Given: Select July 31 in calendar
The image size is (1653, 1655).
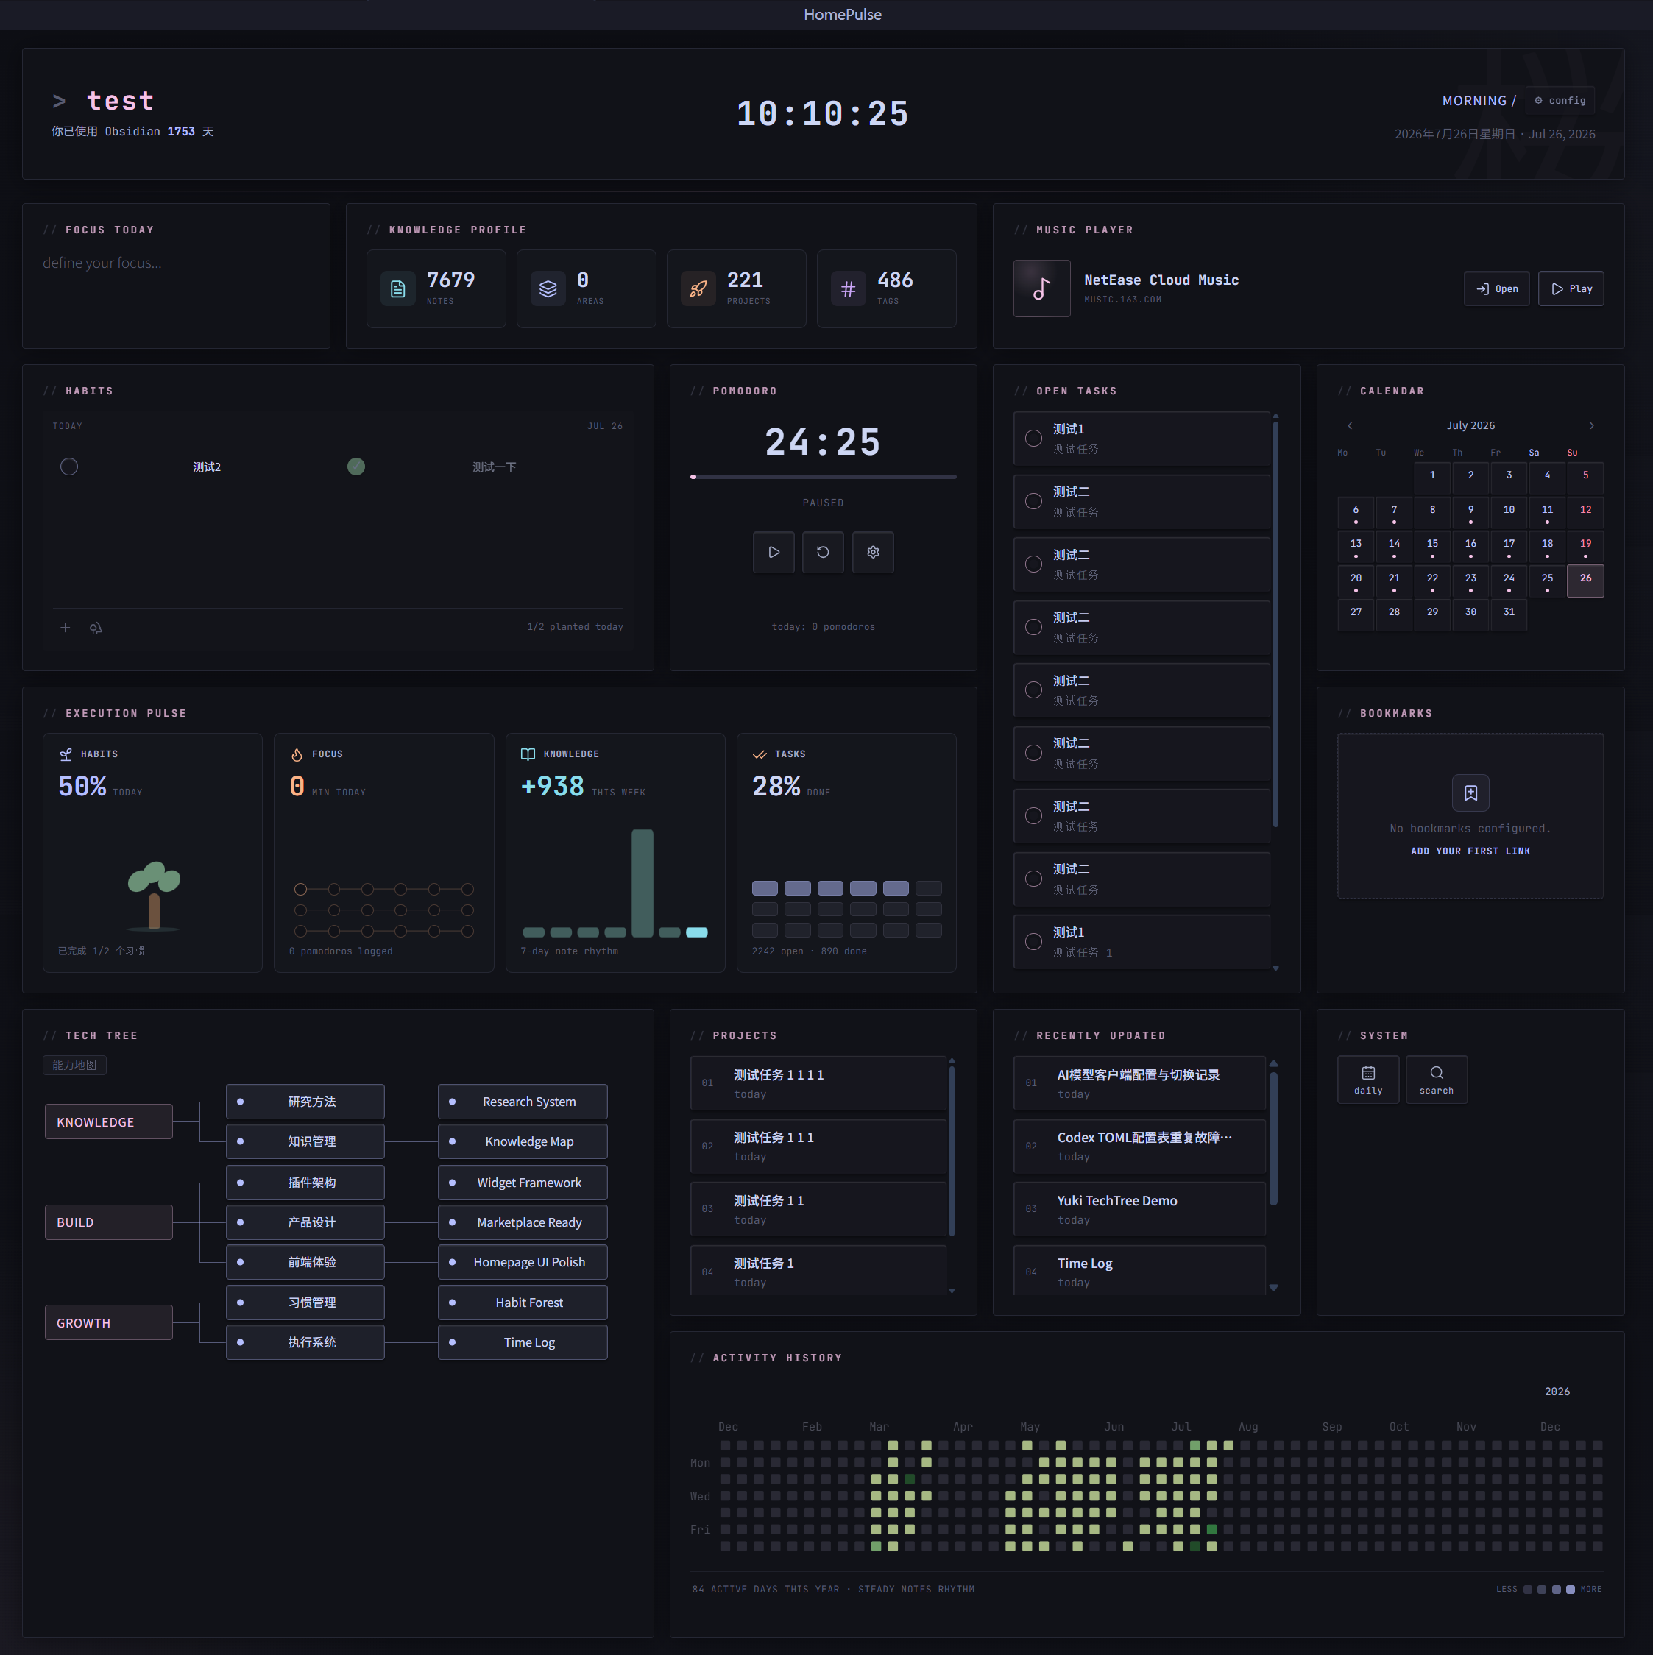Looking at the screenshot, I should tap(1508, 614).
